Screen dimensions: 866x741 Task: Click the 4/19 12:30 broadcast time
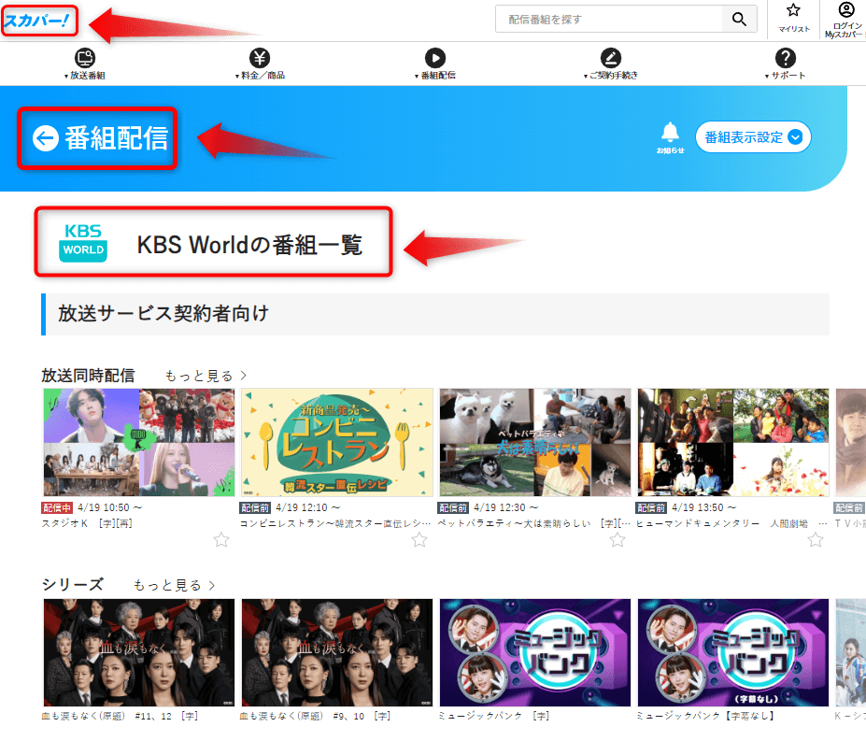tap(506, 507)
